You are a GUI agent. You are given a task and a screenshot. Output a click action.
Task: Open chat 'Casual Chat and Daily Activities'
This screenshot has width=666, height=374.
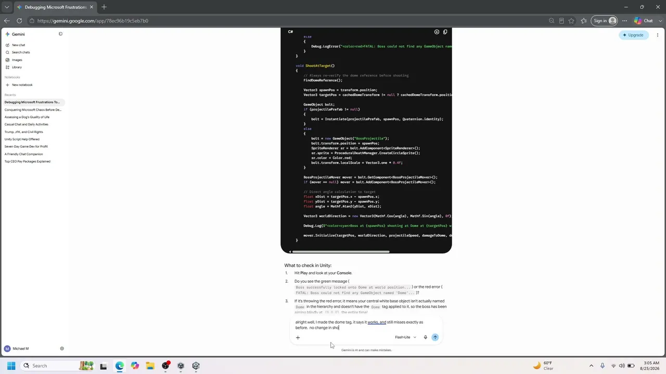coord(26,124)
